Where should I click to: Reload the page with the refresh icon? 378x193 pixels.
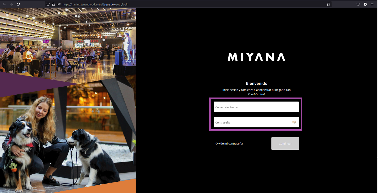click(x=18, y=4)
